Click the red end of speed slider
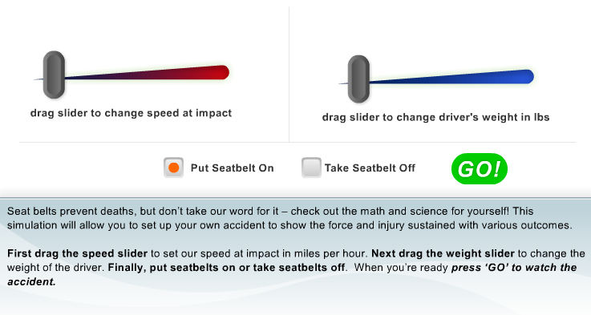This screenshot has width=591, height=315. [x=221, y=72]
